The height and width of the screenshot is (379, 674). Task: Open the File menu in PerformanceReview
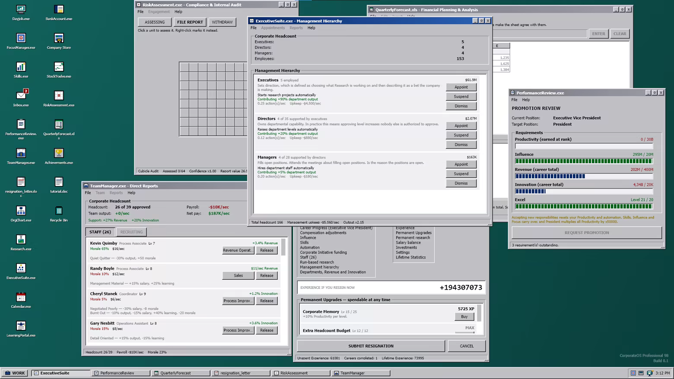pos(514,100)
